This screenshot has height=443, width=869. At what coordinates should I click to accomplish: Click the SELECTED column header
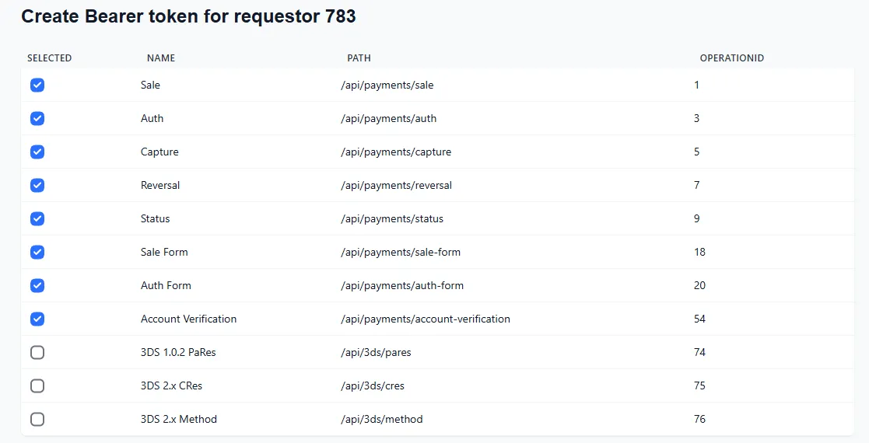pos(49,58)
